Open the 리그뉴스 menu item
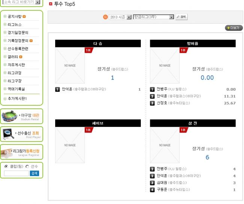The width and height of the screenshot is (244, 204). (x=15, y=24)
